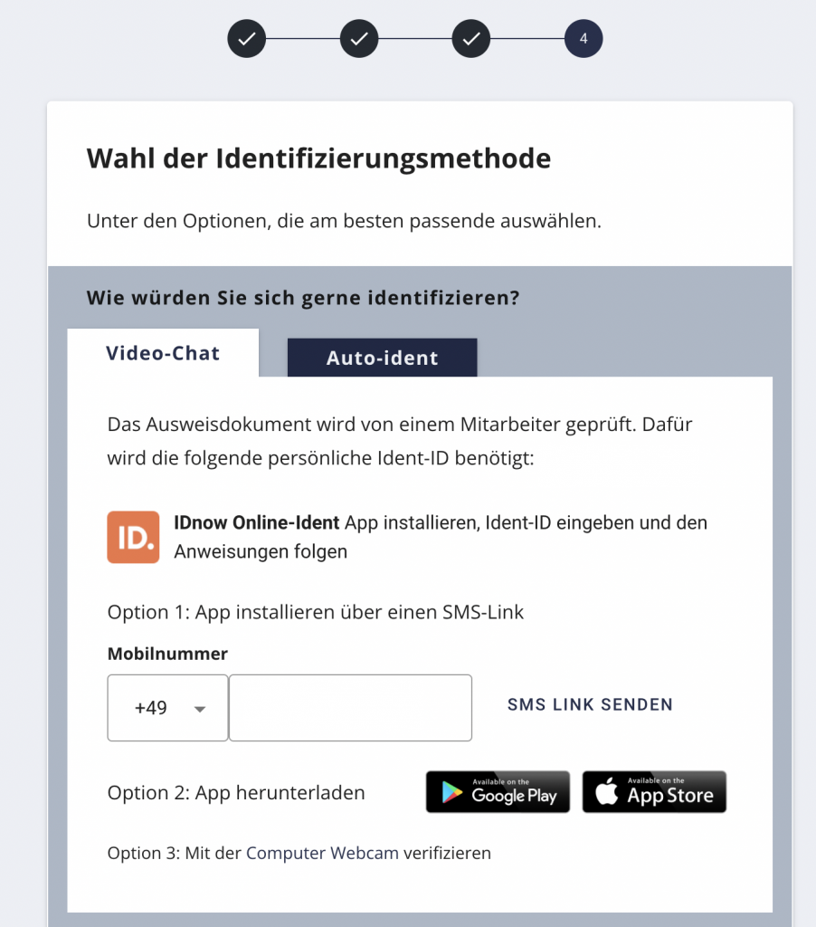Click the Apple logo on App Store badge
816x927 pixels.
pos(608,792)
